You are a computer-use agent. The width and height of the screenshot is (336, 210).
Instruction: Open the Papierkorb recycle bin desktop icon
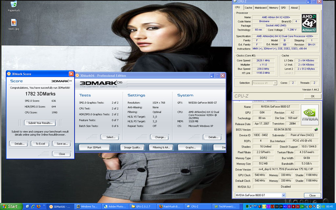pos(14,6)
